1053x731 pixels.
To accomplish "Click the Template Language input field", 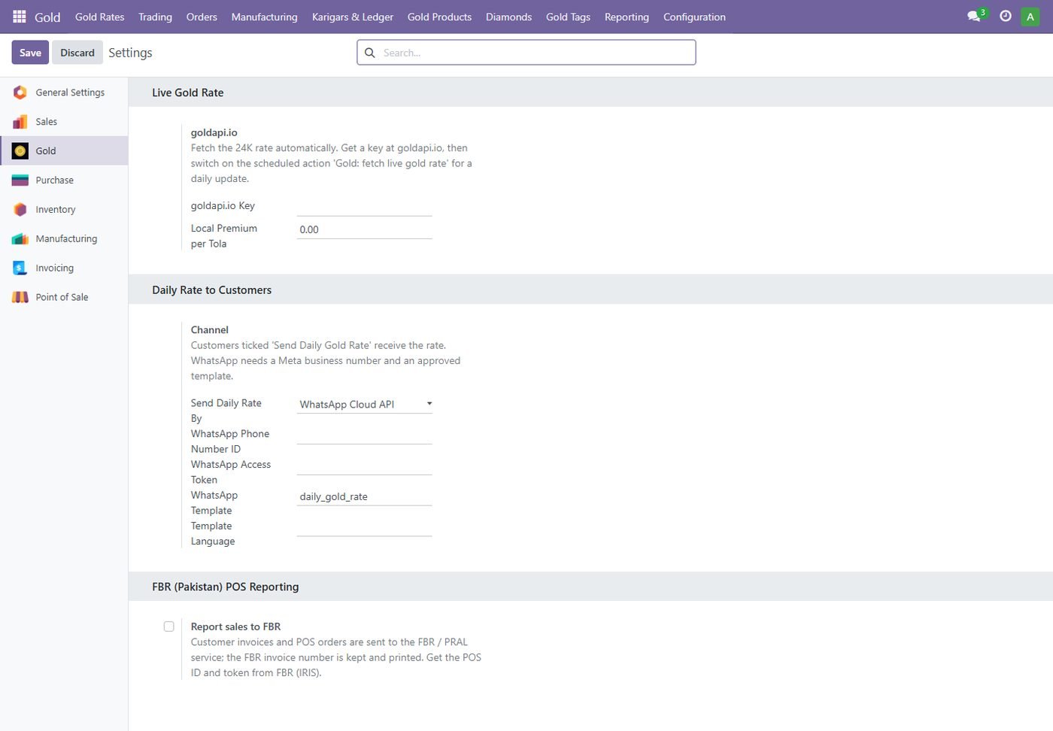I will pos(365,527).
